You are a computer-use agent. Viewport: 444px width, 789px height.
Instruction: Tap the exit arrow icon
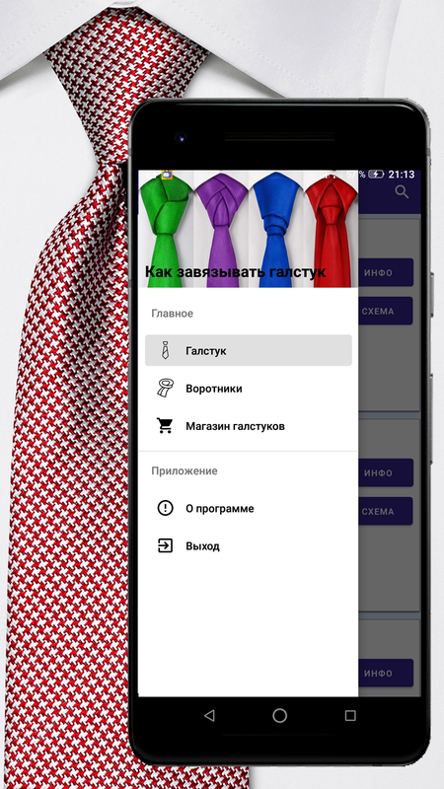coord(165,546)
